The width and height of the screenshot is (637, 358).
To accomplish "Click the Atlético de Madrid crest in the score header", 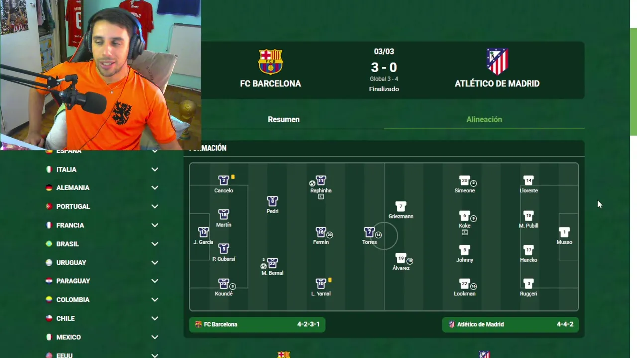I will pyautogui.click(x=497, y=61).
